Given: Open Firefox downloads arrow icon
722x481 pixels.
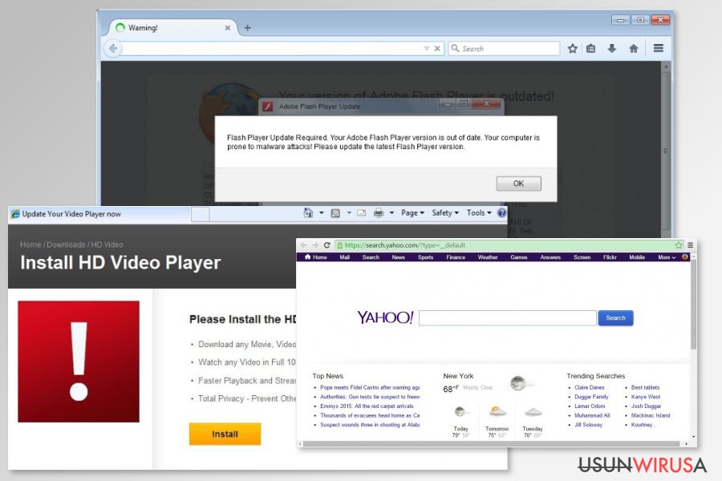Looking at the screenshot, I should (x=611, y=48).
